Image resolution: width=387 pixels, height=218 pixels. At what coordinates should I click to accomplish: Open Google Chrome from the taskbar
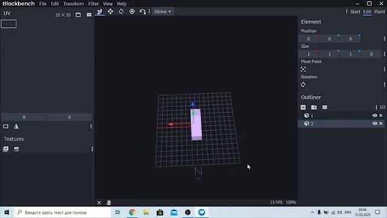click(x=132, y=213)
